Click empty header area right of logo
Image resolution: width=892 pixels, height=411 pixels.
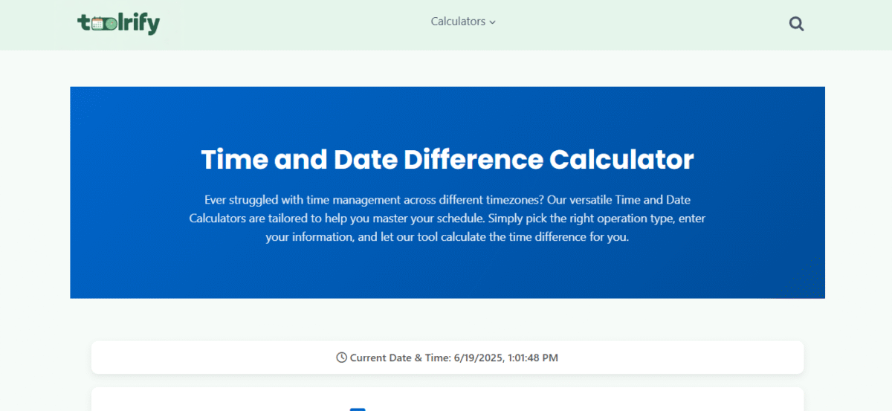290,24
